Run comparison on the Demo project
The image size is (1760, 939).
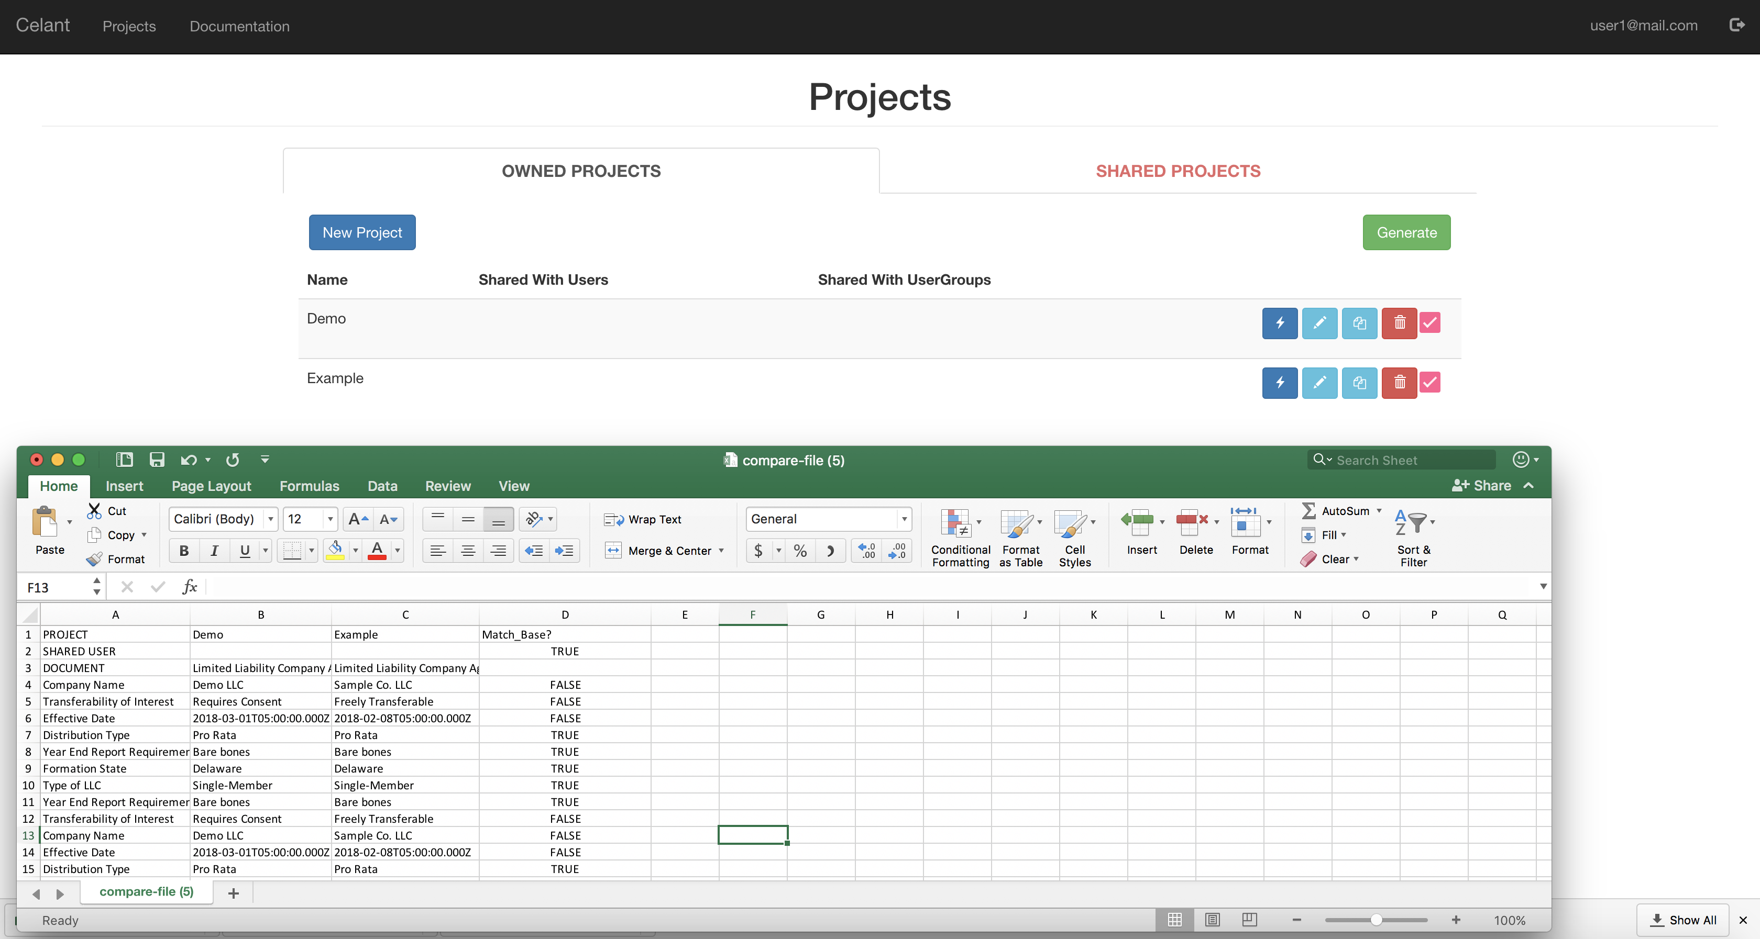[x=1280, y=323]
